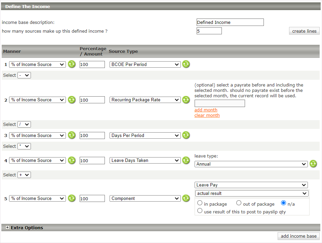
Task: Expand the Extra Options section
Action: click(x=7, y=228)
